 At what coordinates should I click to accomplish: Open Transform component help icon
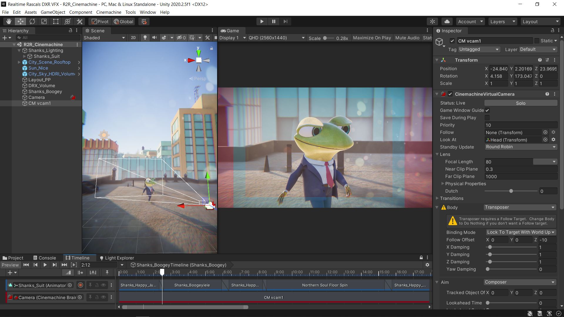click(x=540, y=60)
